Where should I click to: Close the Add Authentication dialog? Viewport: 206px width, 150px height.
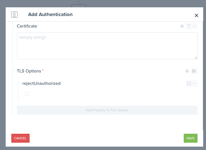pyautogui.click(x=196, y=15)
